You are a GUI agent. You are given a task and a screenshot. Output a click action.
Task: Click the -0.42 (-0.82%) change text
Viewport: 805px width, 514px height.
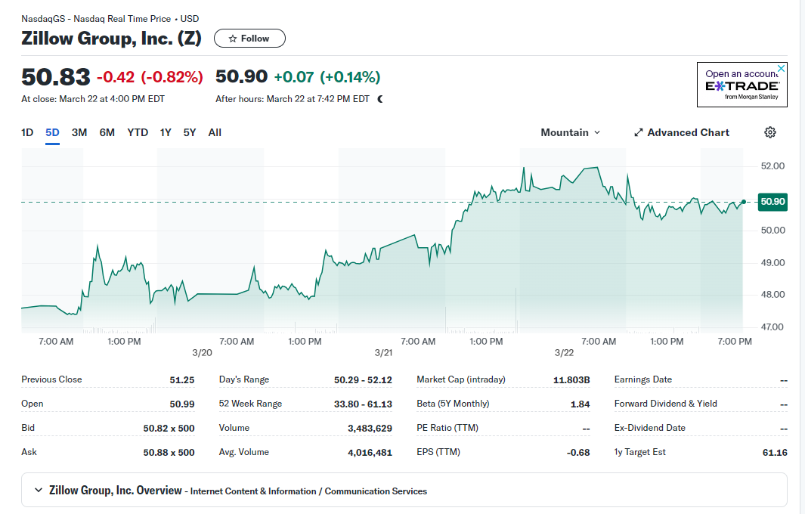pyautogui.click(x=150, y=77)
